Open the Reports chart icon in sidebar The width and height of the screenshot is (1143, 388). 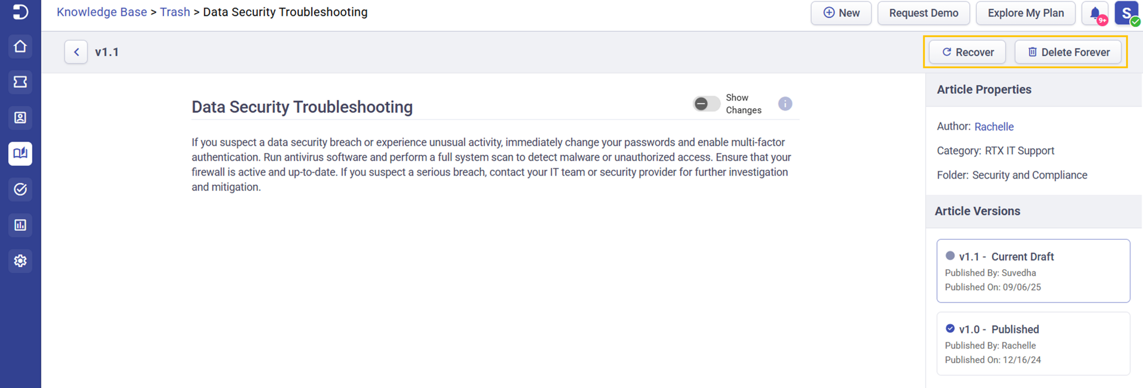(x=20, y=225)
